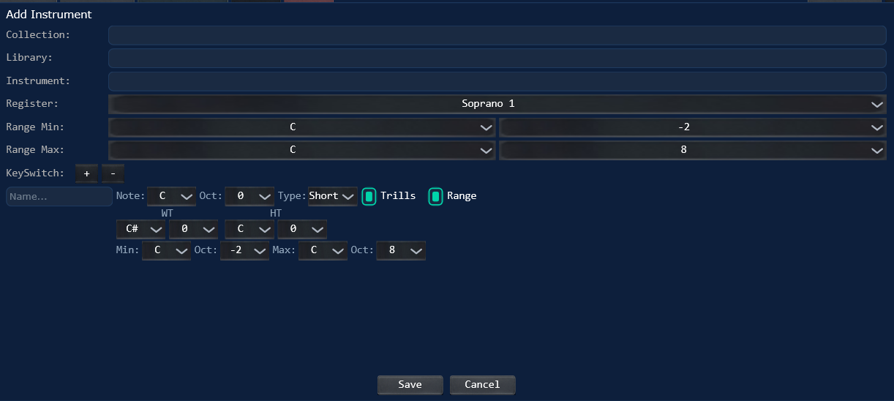894x401 pixels.
Task: Open the KeySwitch Min Oct dropdown showing -2
Action: (x=245, y=250)
